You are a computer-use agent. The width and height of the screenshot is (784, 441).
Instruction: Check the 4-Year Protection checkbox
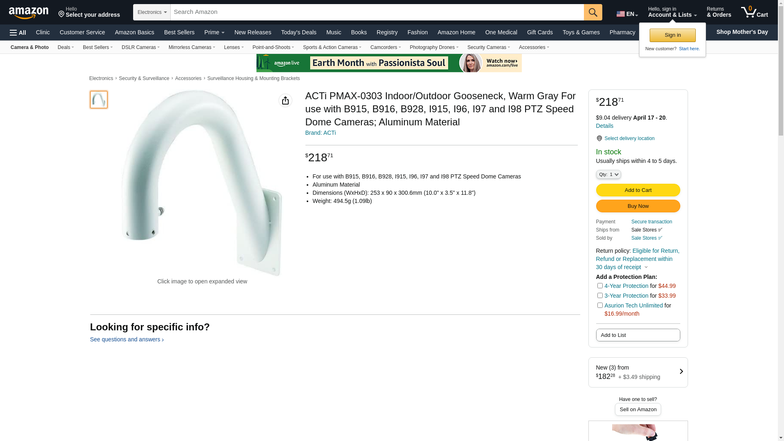click(x=600, y=285)
